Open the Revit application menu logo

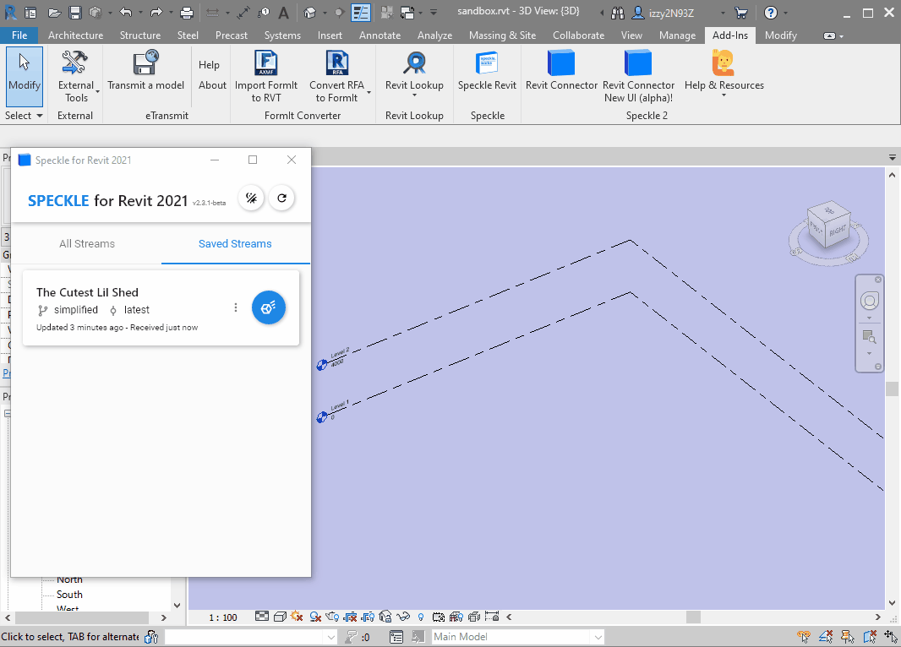click(x=10, y=12)
